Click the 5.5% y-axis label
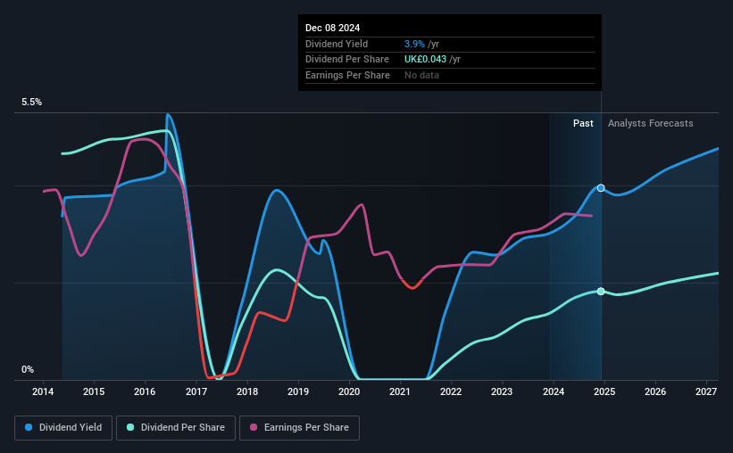The height and width of the screenshot is (453, 733). click(x=32, y=102)
